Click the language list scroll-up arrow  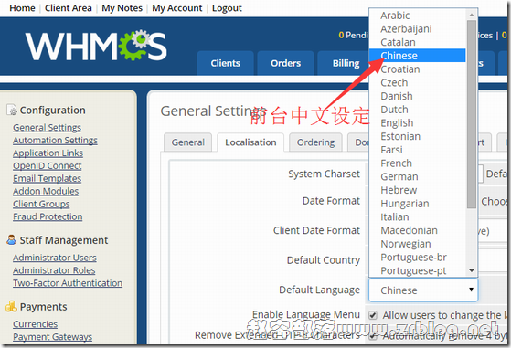tap(472, 15)
